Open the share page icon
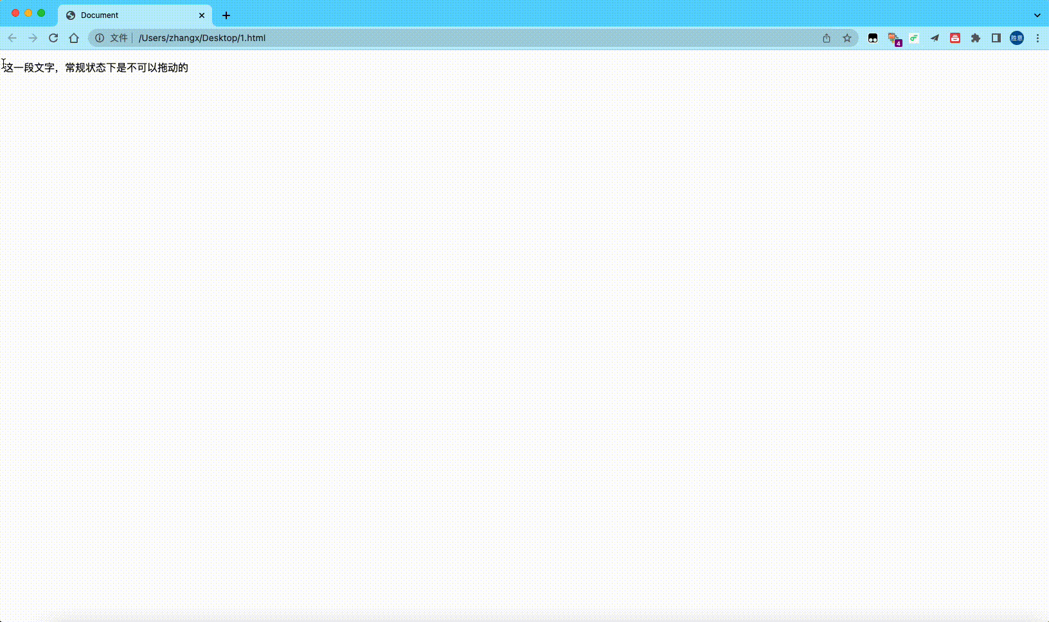The image size is (1049, 622). (x=827, y=38)
